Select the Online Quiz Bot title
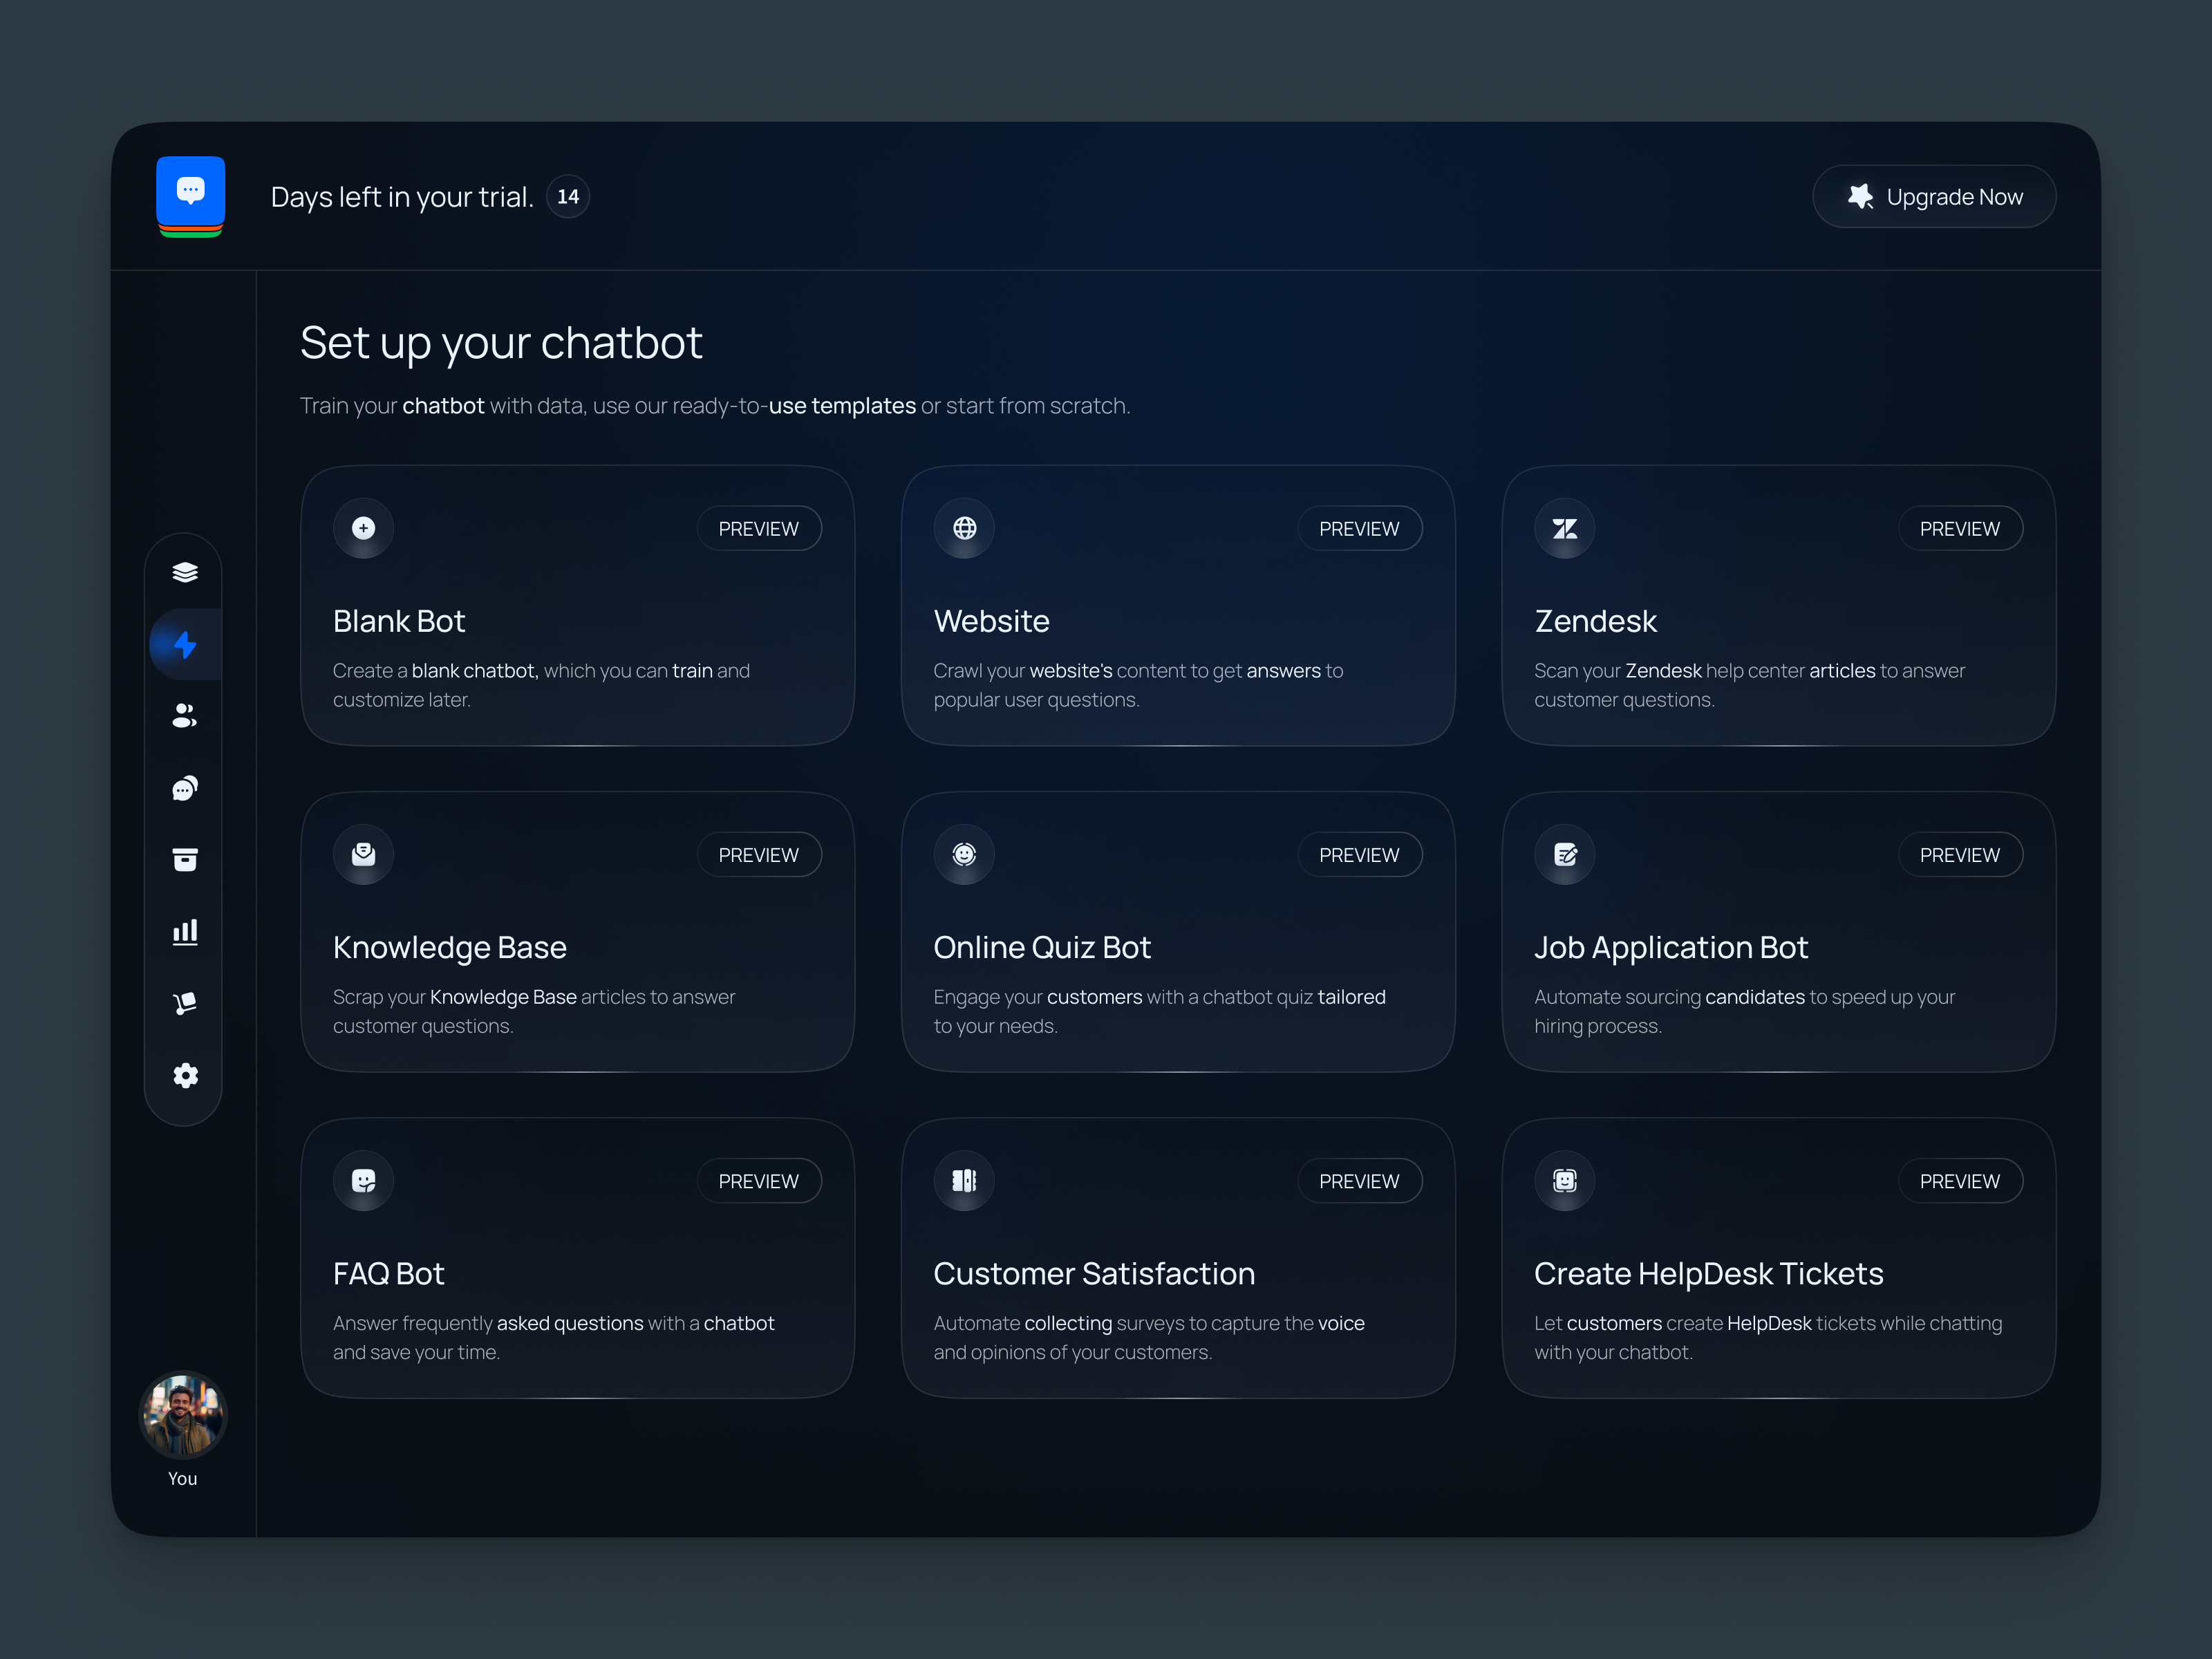2212x1659 pixels. click(1042, 947)
